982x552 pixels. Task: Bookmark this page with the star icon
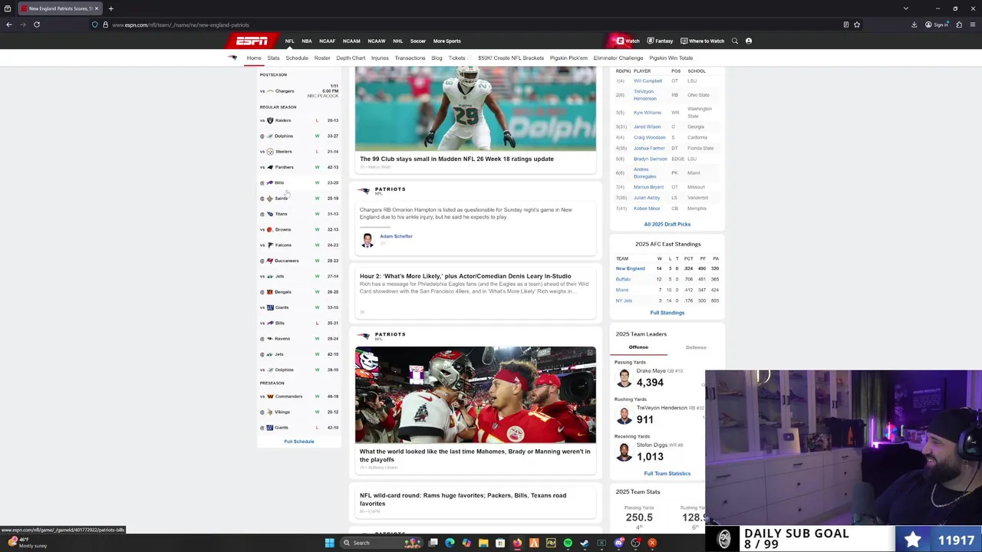[857, 25]
